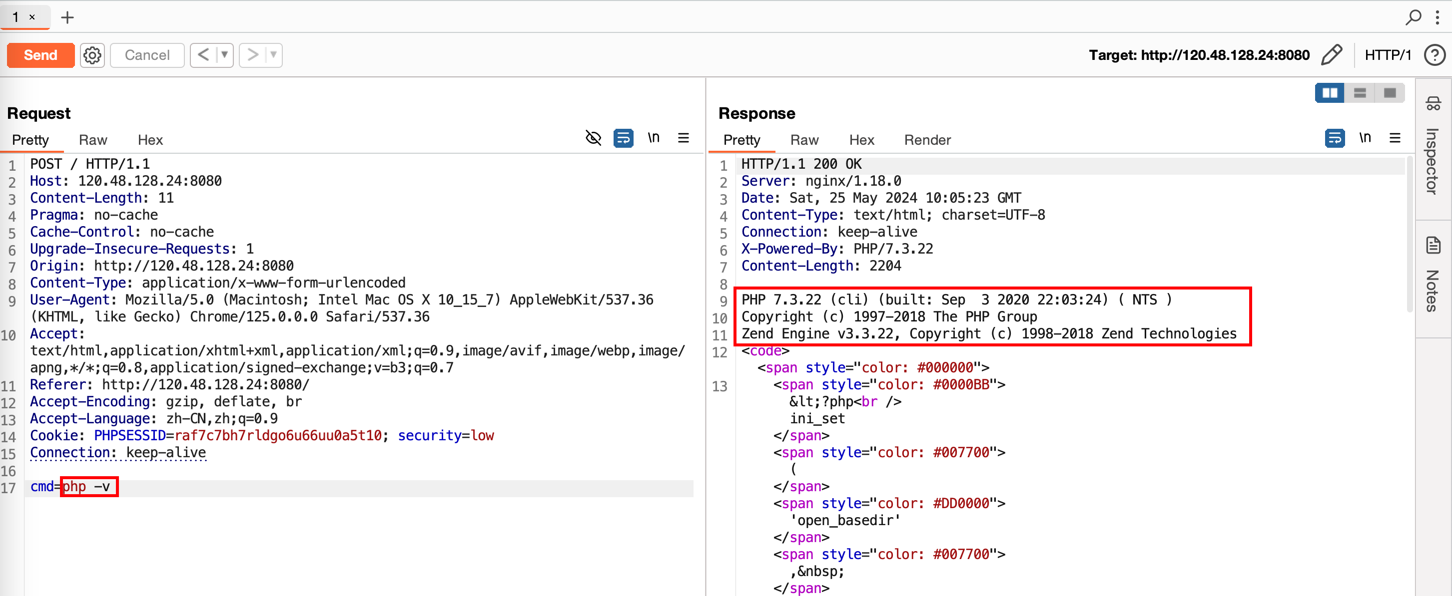Screen dimensions: 1452x596
Task: Click the 'Copyright (c) 1997-2018 The PHP Group' line
Action: pos(889,317)
